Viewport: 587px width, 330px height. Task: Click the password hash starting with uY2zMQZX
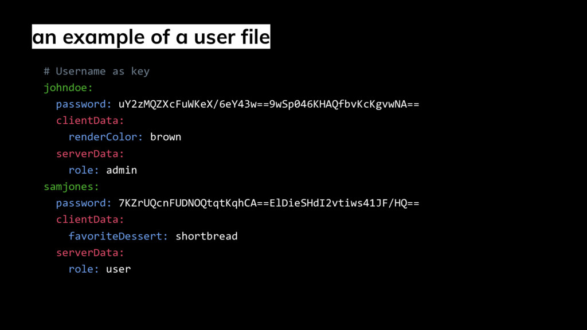point(269,104)
